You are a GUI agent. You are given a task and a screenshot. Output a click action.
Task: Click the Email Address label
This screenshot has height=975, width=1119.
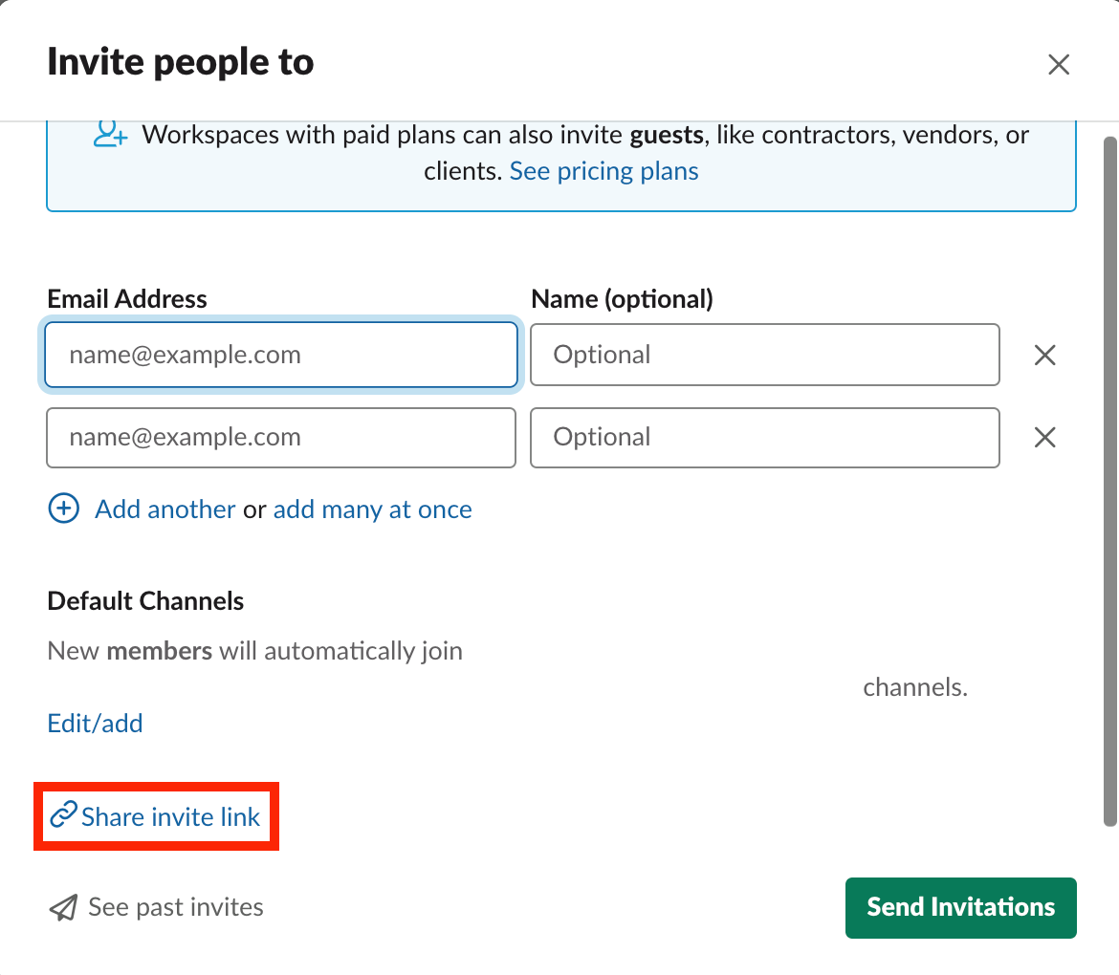pos(127,299)
